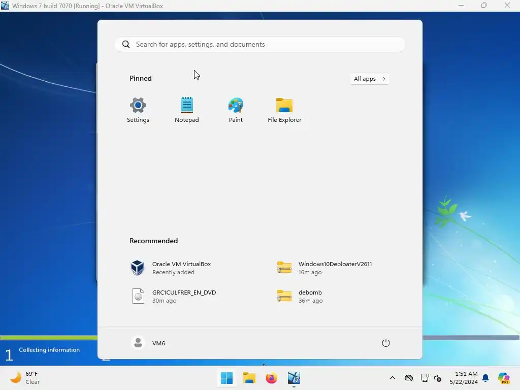Image resolution: width=520 pixels, height=390 pixels.
Task: Click the muted volume tray icon
Action: [x=437, y=378]
